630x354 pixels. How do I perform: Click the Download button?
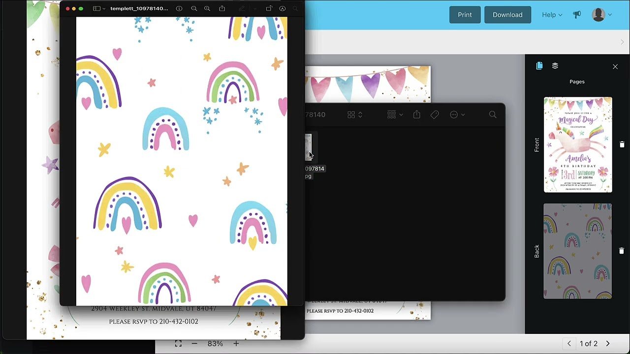point(507,15)
